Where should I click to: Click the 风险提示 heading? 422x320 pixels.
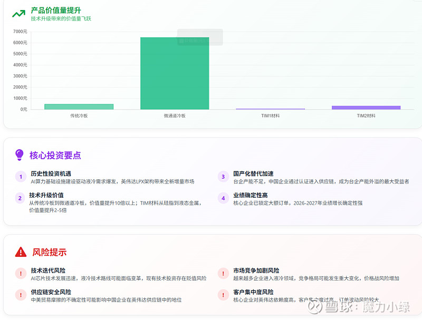49,252
